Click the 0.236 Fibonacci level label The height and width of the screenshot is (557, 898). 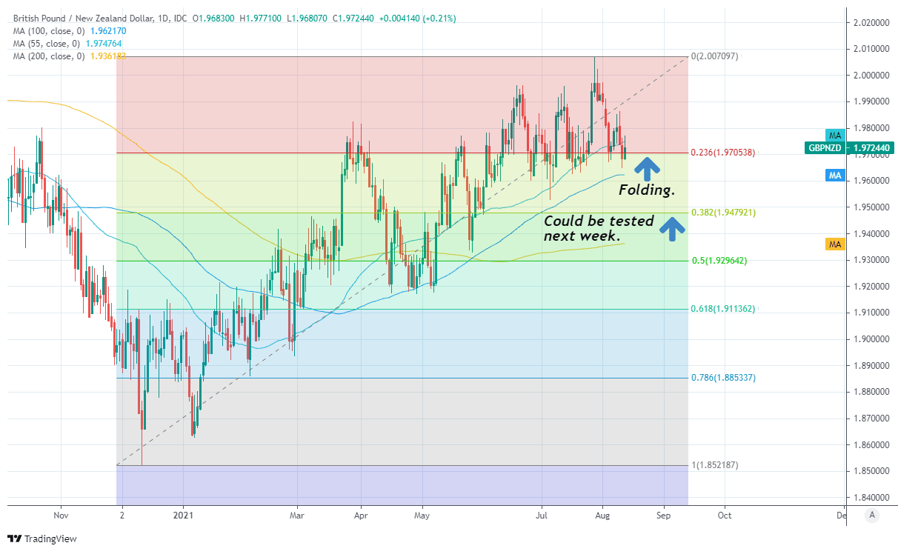click(722, 153)
